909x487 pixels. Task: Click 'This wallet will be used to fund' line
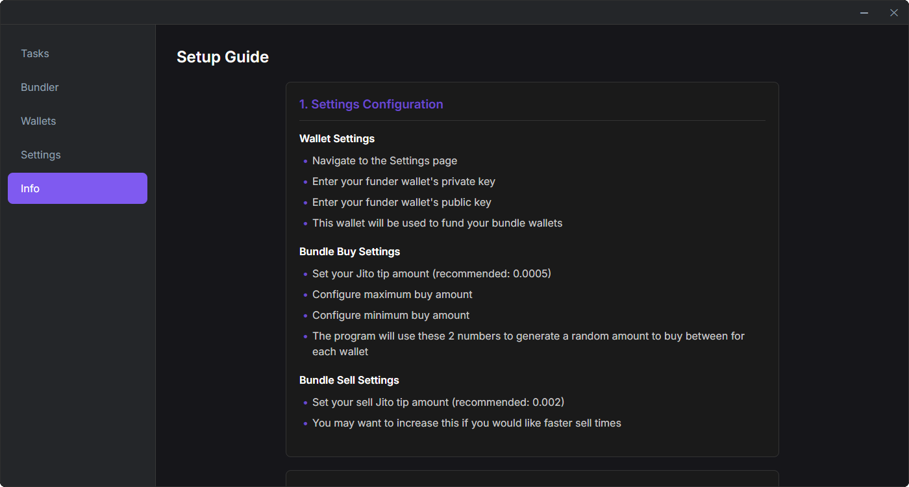click(x=437, y=223)
